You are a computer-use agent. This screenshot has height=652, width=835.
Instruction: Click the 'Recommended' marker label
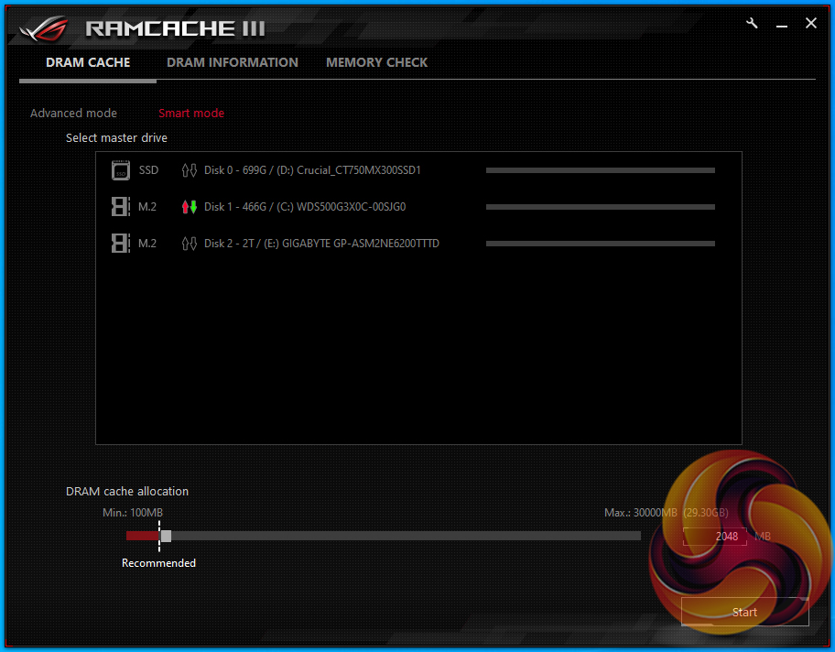click(158, 563)
